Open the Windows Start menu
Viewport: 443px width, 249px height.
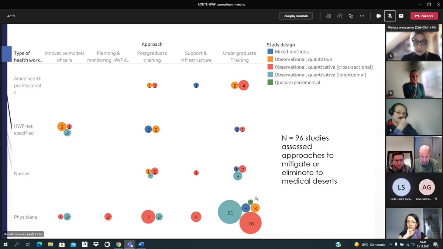coord(6,244)
